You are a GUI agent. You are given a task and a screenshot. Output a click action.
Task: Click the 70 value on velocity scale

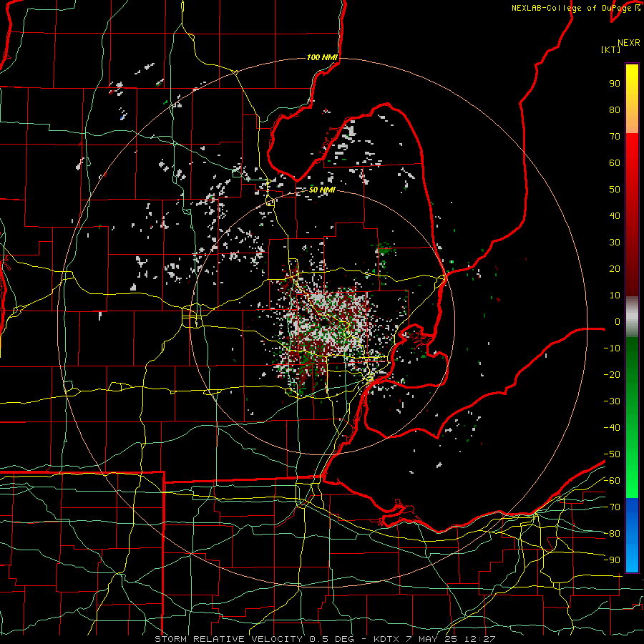pos(615,137)
